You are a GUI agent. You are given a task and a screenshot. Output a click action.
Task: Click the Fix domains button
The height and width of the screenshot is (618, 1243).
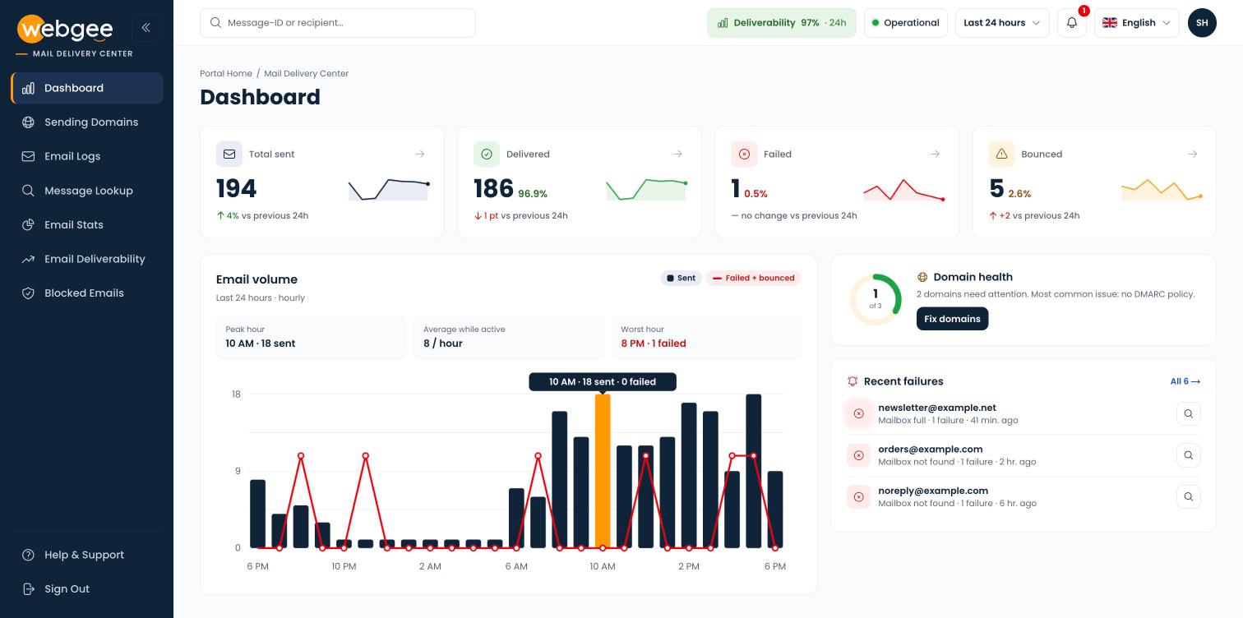pyautogui.click(x=952, y=319)
